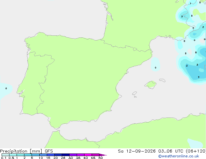The width and height of the screenshot is (206, 159).
Task: Pick the 25–30 mm dark navy swatch
Action: click(66, 155)
